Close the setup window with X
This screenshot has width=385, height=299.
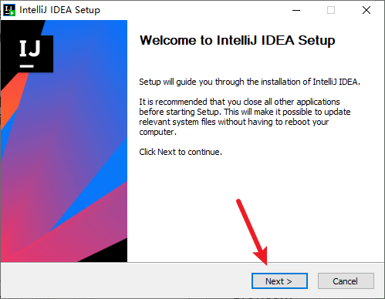(366, 10)
